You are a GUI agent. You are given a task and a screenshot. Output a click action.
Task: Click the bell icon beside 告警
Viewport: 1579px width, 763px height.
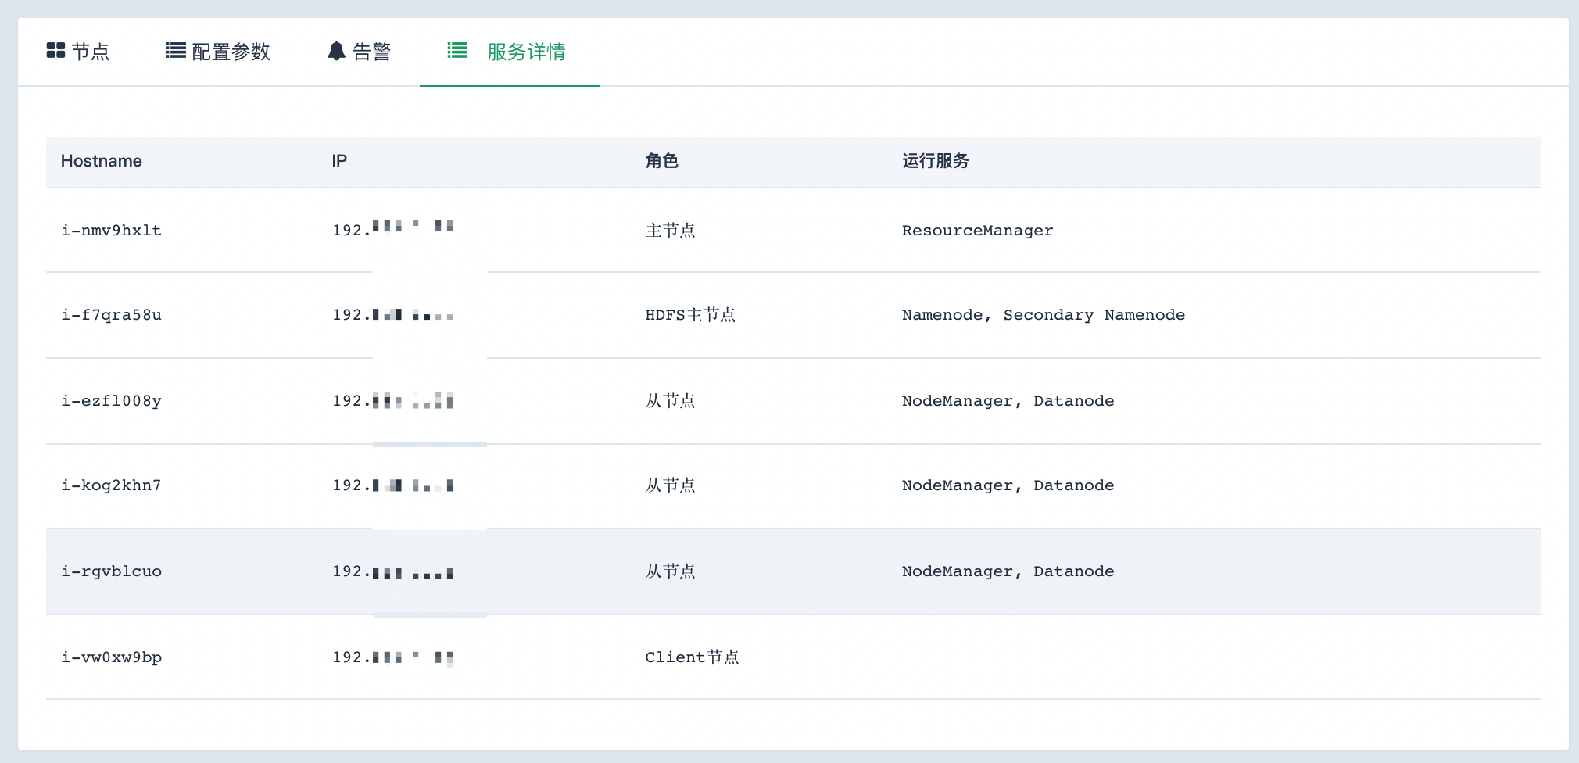336,51
